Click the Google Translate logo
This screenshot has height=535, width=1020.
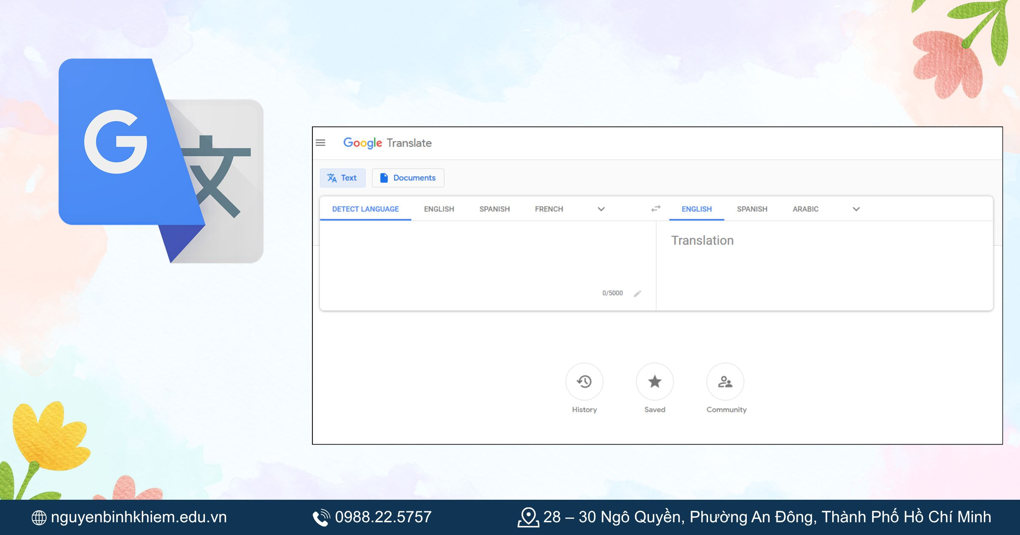coord(387,143)
